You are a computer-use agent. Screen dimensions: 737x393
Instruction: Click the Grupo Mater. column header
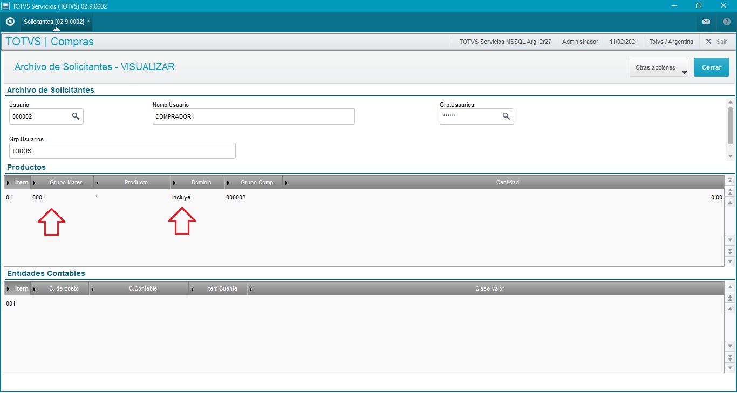pos(63,182)
